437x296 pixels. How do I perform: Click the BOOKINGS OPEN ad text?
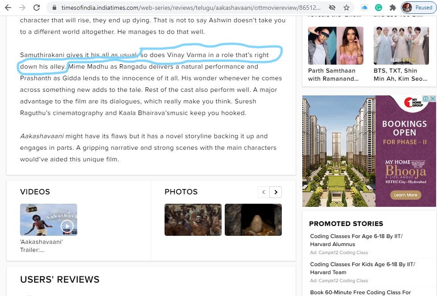pos(404,128)
